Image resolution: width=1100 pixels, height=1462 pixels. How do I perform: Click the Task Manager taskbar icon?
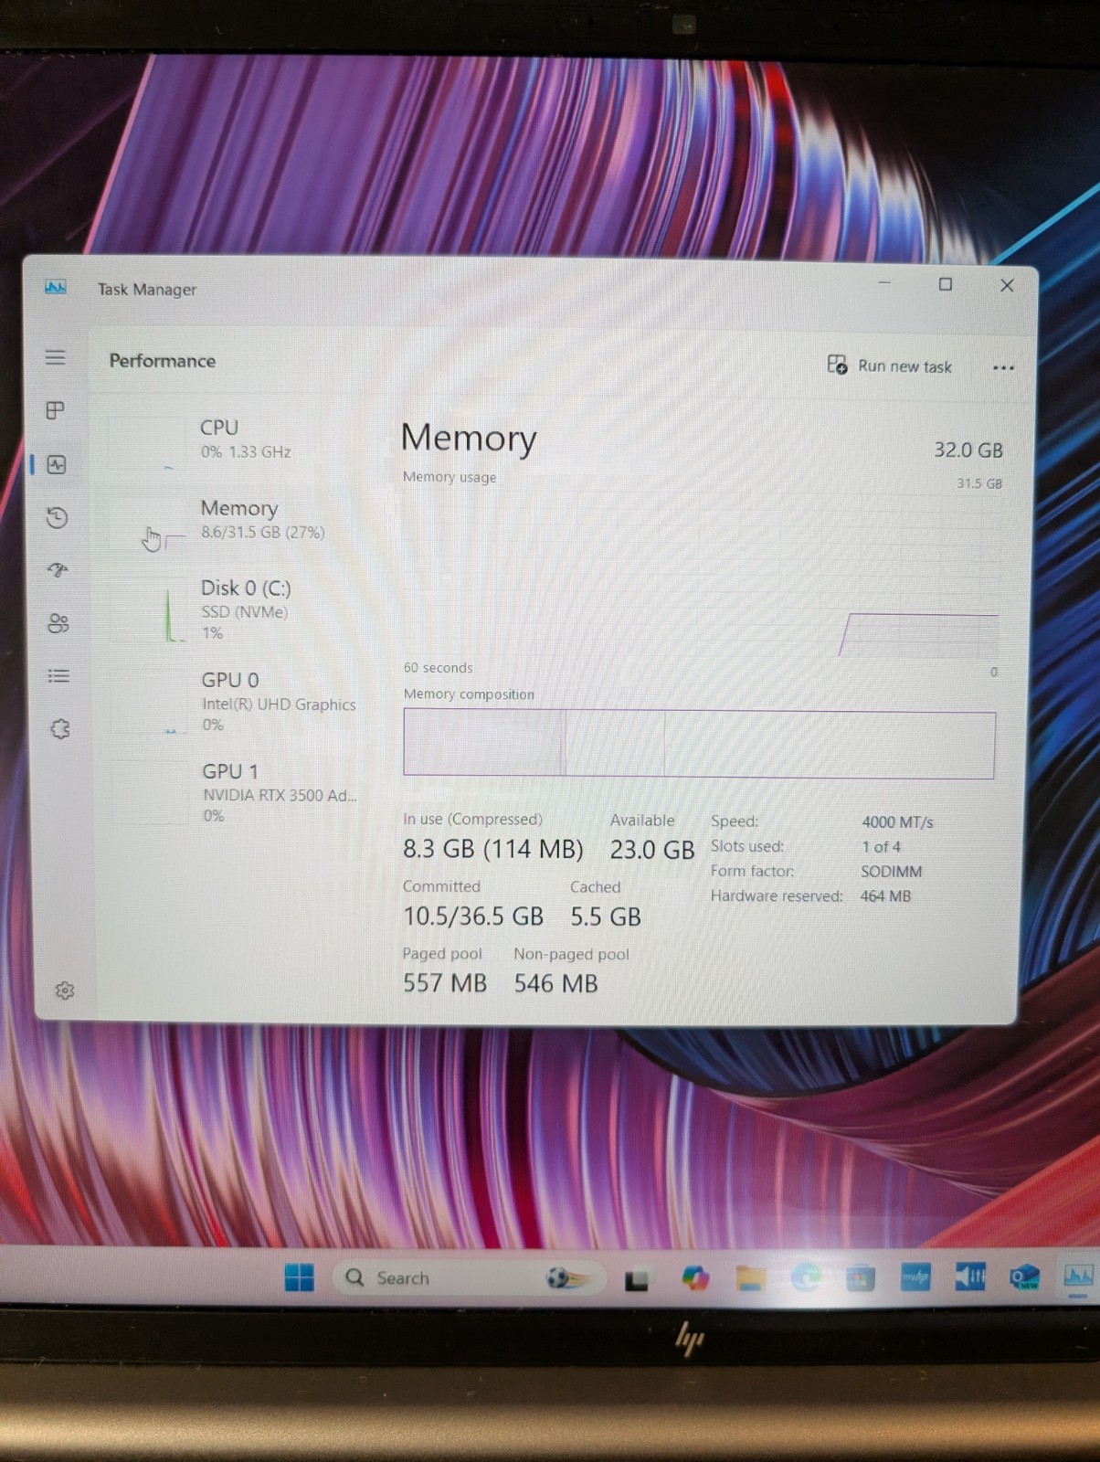pyautogui.click(x=1078, y=1276)
